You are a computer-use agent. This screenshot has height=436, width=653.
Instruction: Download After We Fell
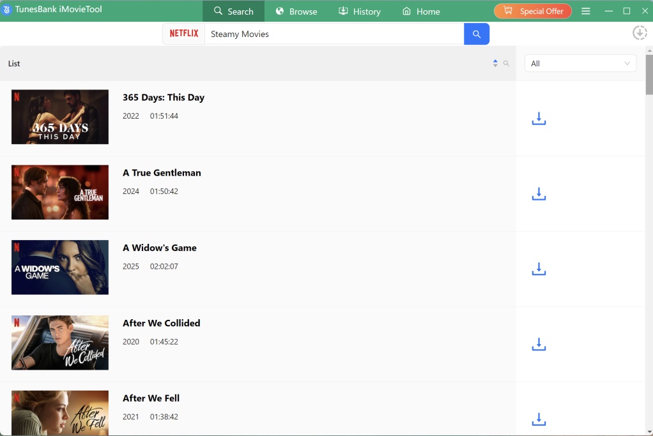click(x=539, y=419)
